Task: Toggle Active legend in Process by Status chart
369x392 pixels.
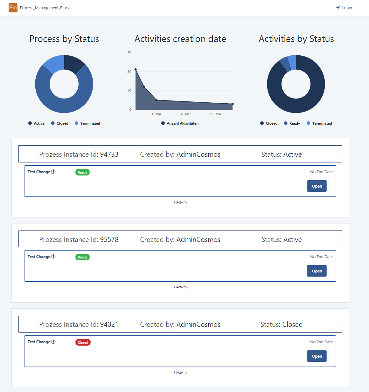Action: pos(36,123)
